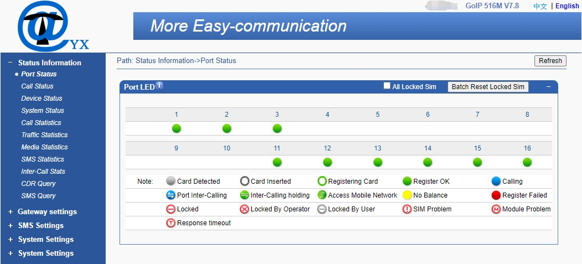Expand the first System Settings section

coord(11,240)
